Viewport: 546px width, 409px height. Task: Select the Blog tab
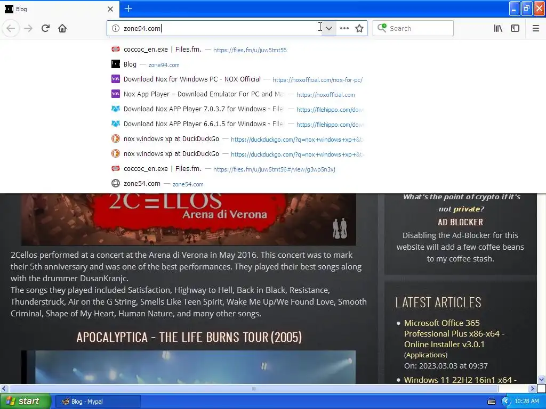pyautogui.click(x=60, y=9)
